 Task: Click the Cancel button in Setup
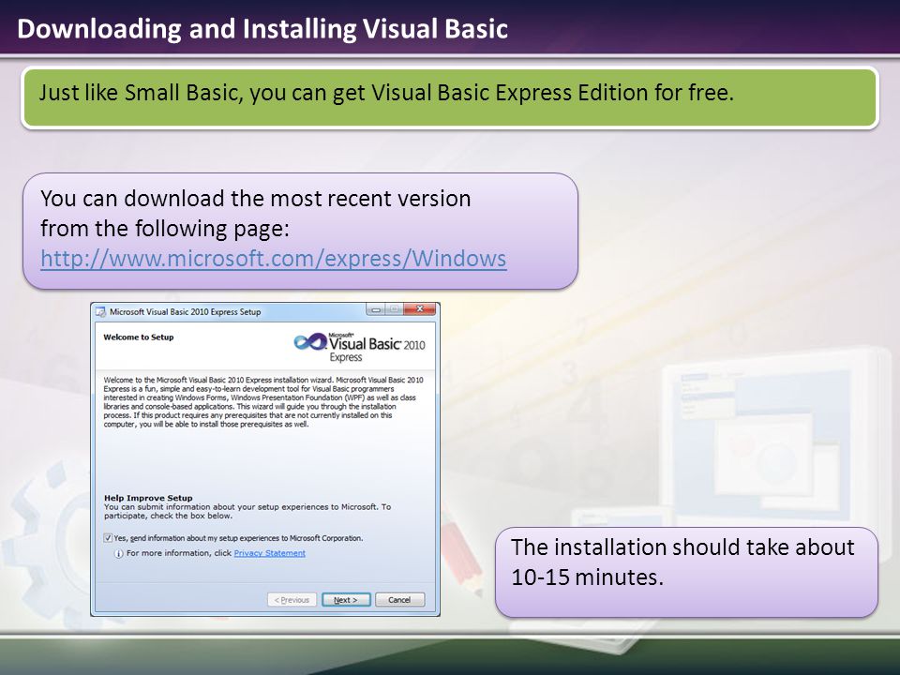coord(399,600)
